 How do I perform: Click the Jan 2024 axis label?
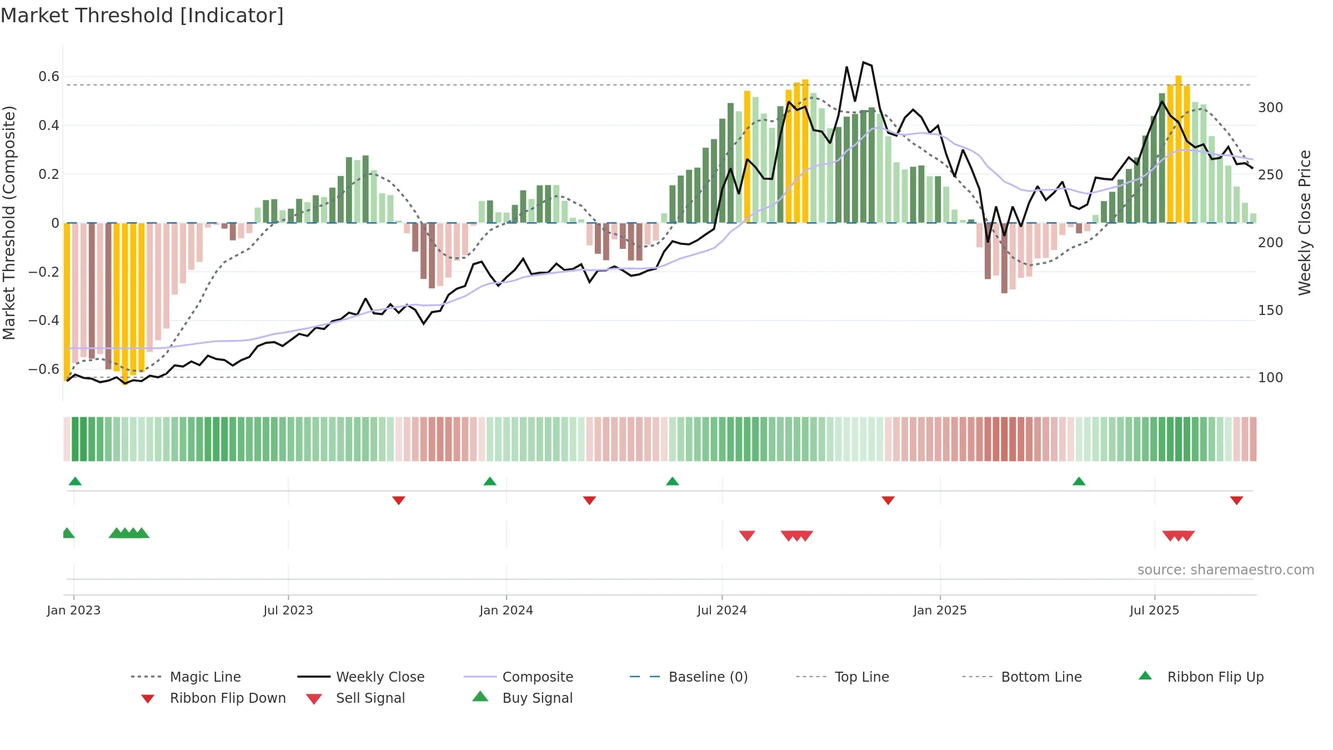click(x=506, y=611)
